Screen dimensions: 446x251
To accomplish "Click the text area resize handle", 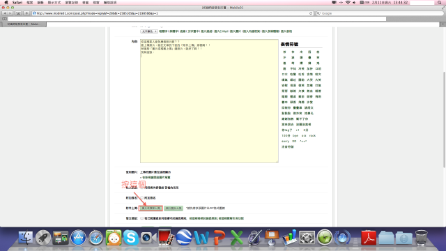I will point(277,161).
